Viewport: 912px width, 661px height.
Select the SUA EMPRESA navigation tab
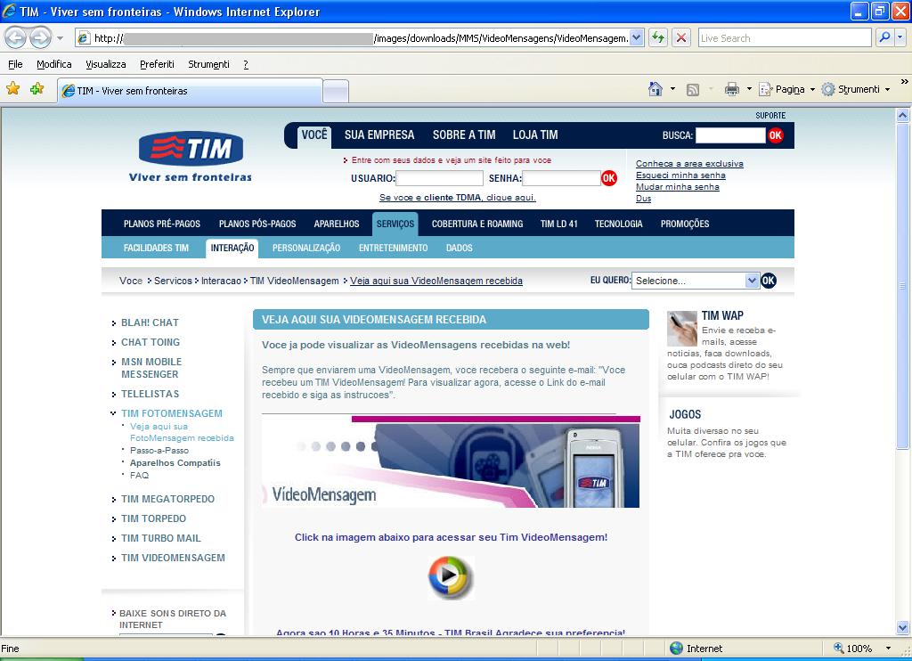click(x=379, y=135)
